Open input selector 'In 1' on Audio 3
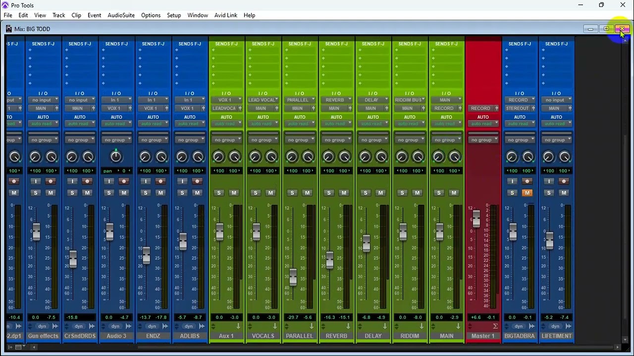This screenshot has height=356, width=634. (116, 100)
